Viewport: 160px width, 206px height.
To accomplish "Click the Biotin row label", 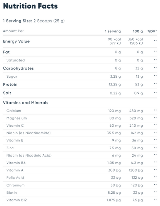I will tap(12, 192).
